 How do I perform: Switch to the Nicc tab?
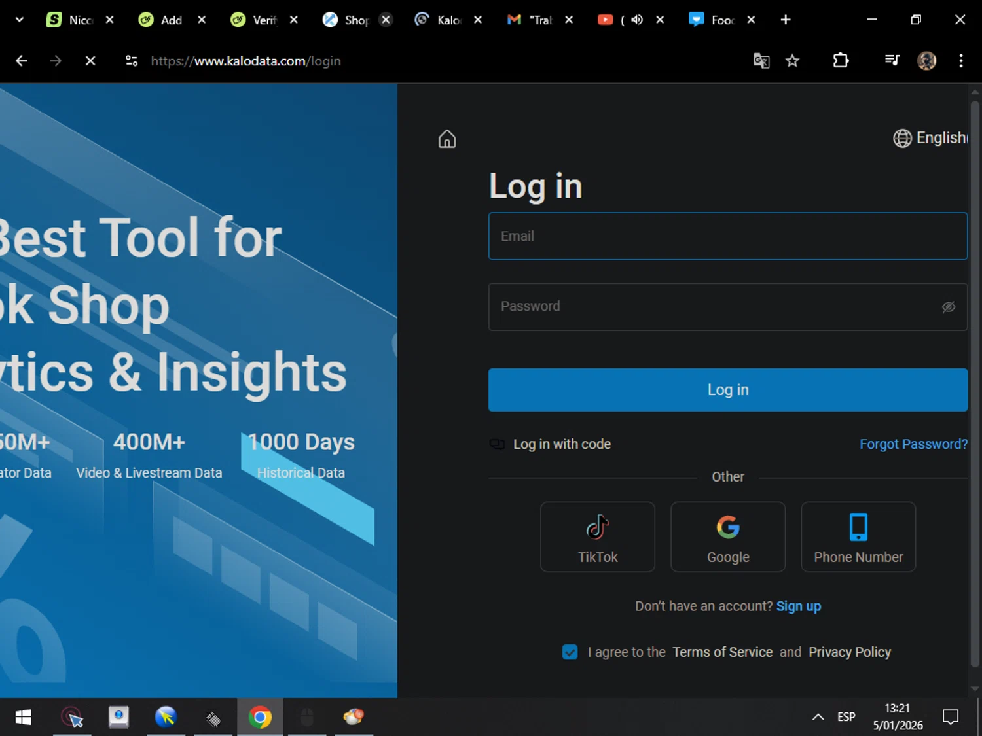(x=81, y=20)
